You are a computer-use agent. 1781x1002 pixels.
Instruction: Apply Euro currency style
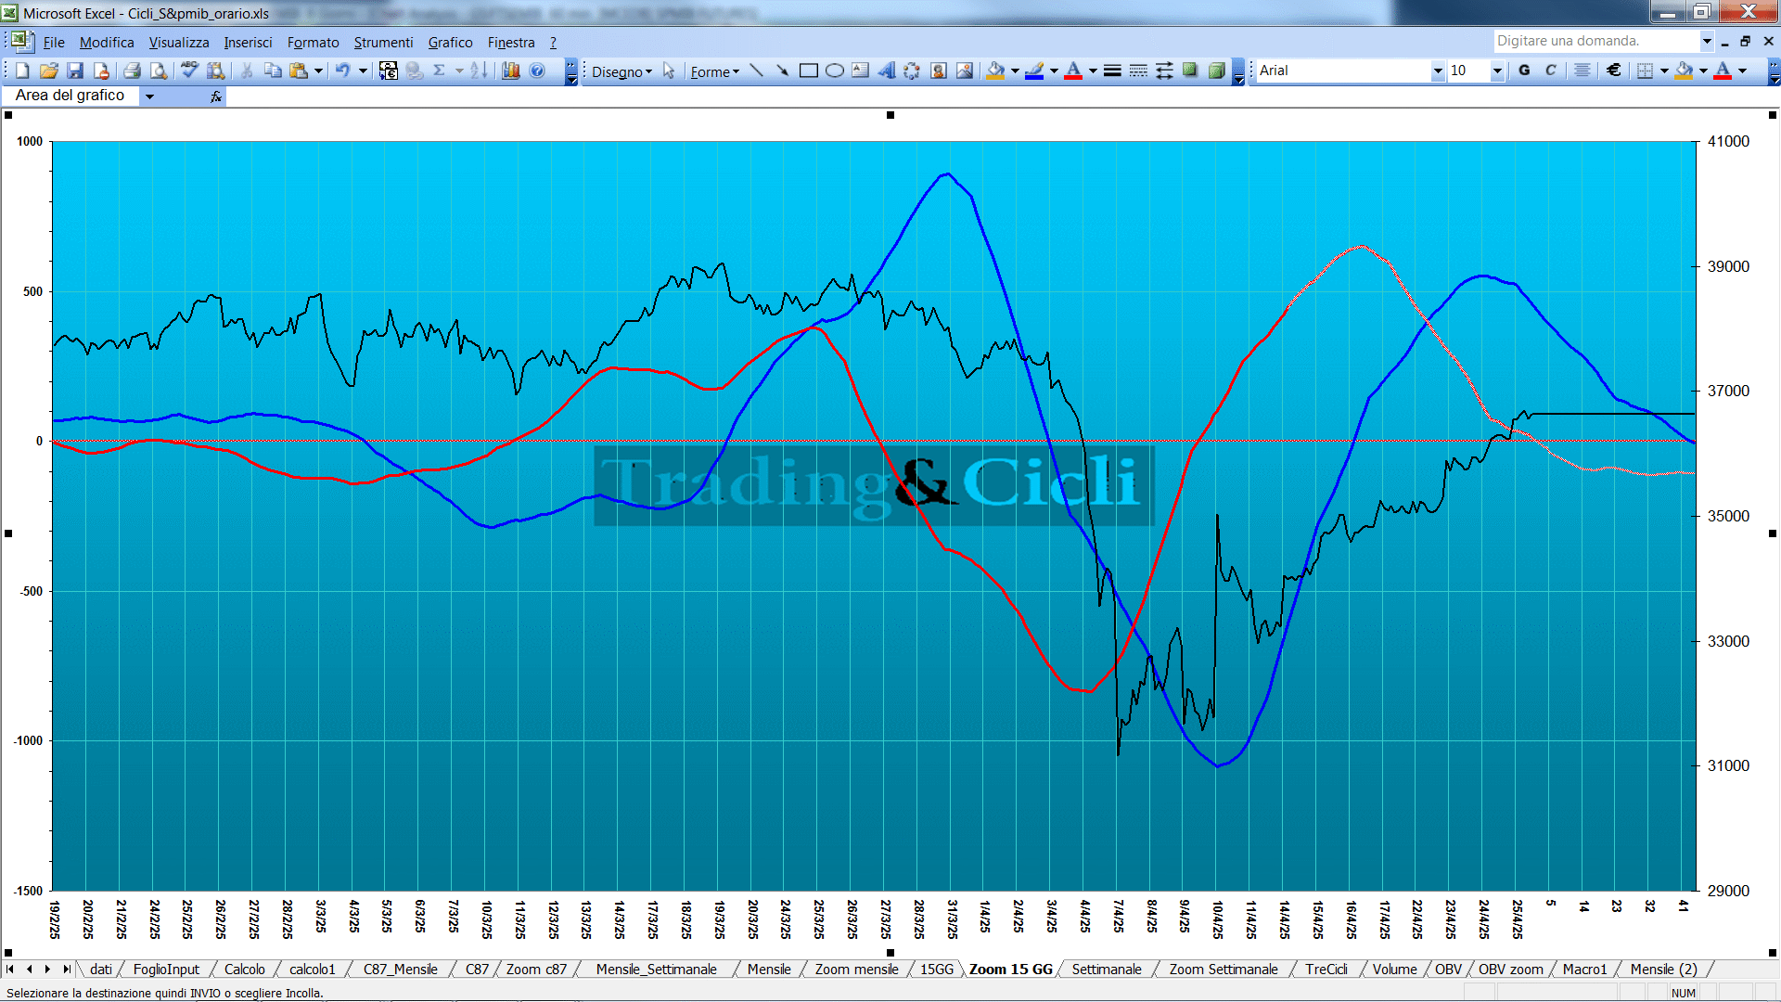coord(1614,71)
